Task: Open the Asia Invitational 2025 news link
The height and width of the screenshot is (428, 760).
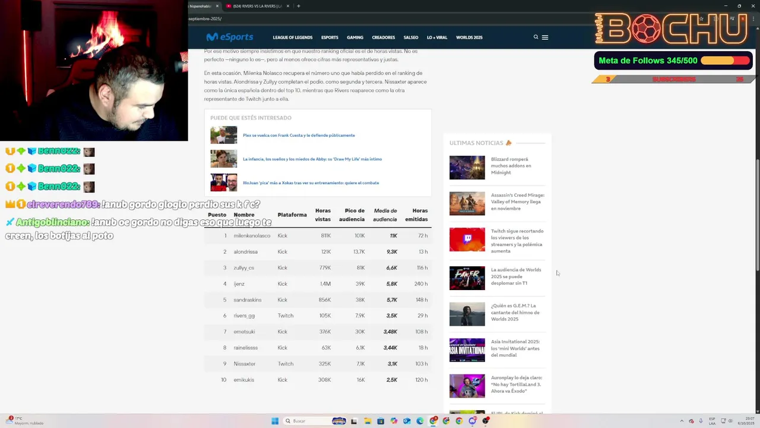Action: point(515,348)
